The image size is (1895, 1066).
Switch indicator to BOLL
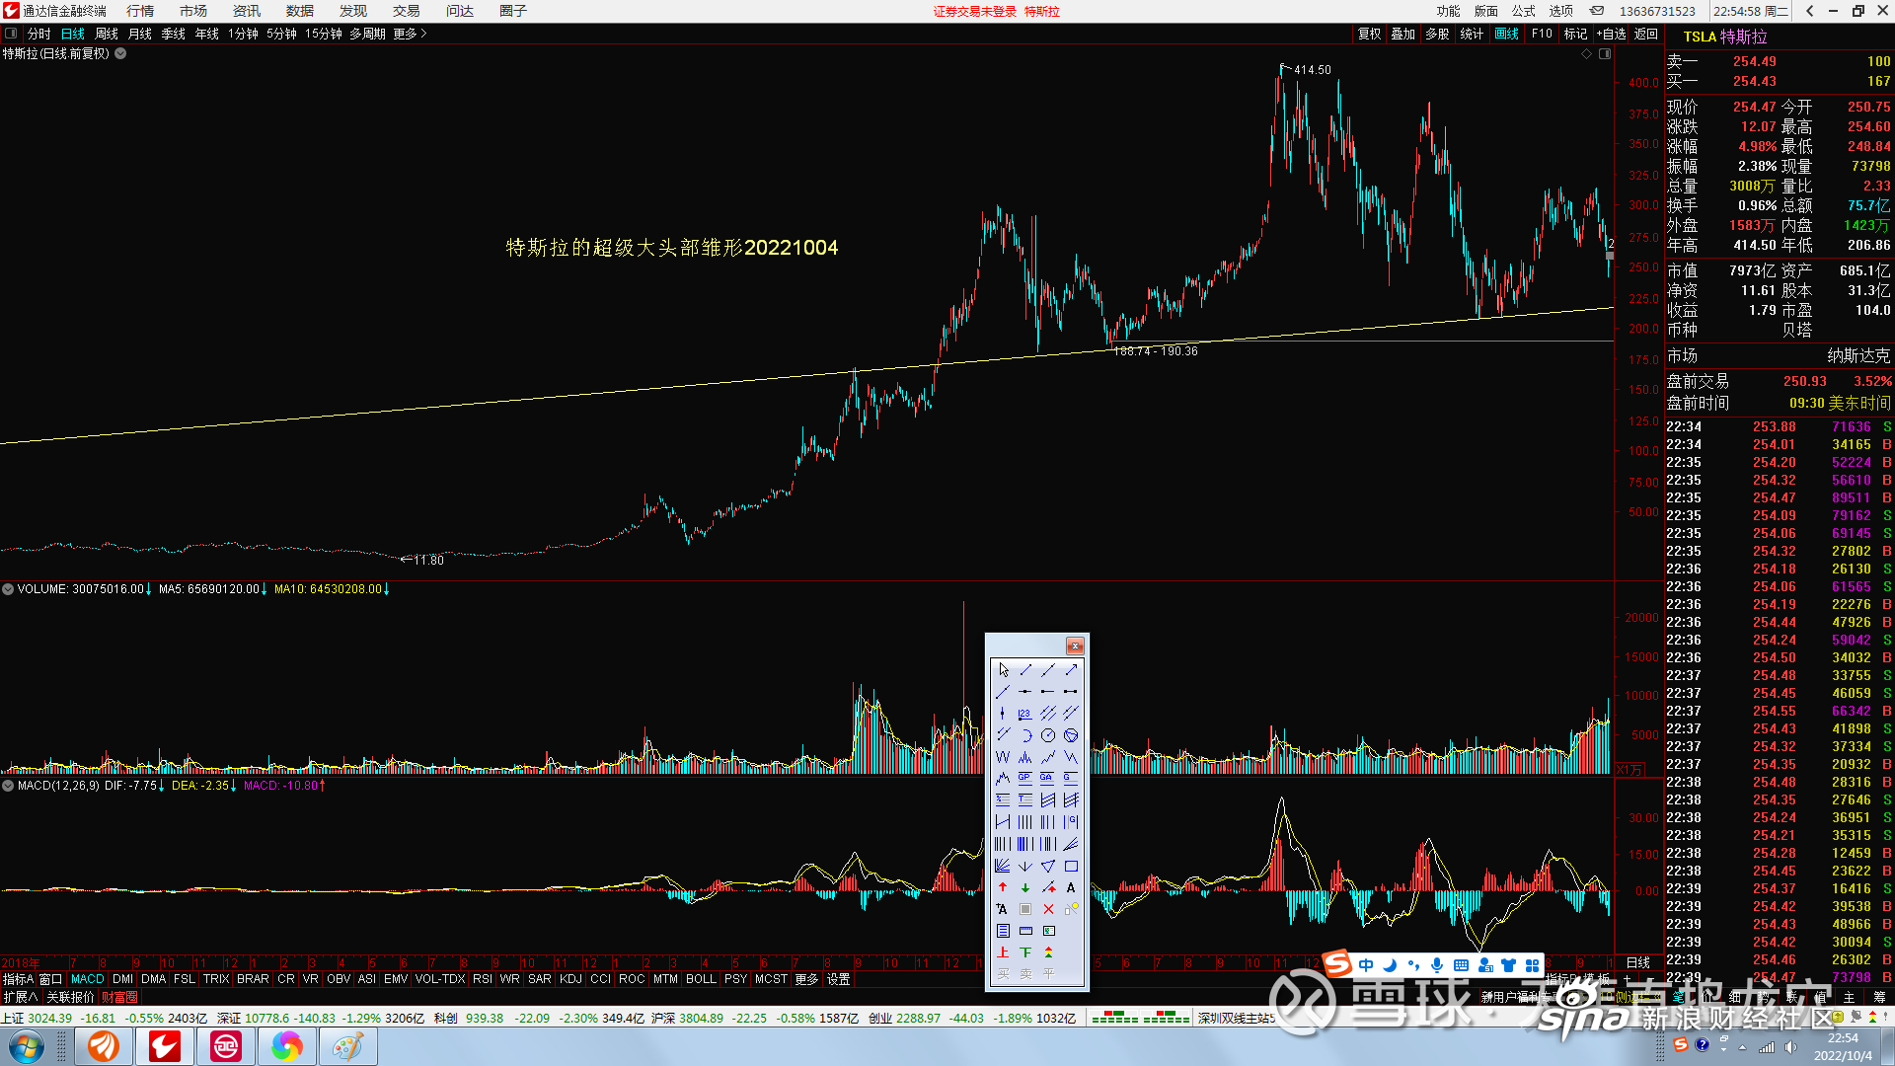[x=701, y=979]
